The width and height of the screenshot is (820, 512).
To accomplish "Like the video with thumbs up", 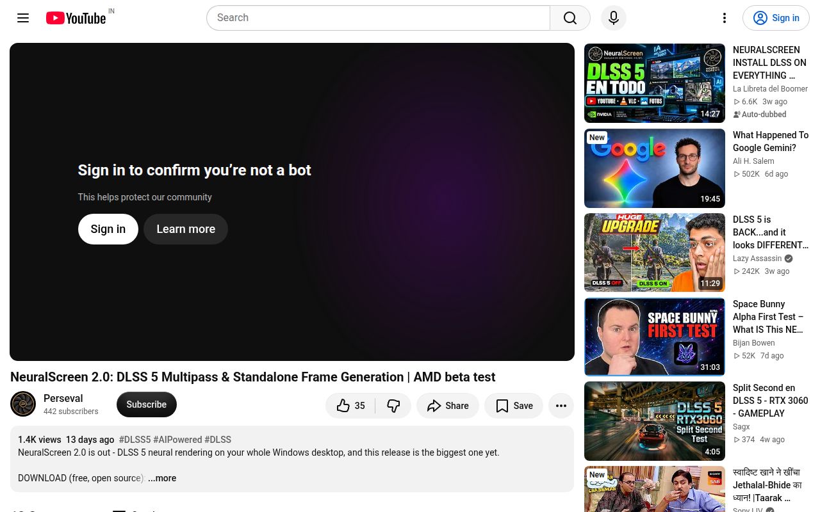I will click(x=350, y=406).
